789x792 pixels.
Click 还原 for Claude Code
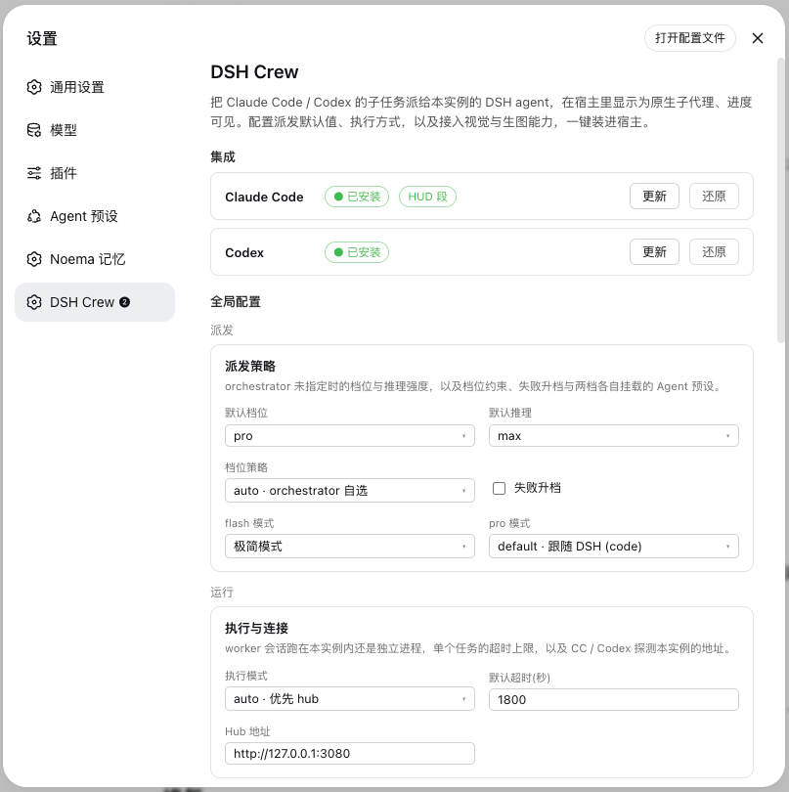pos(714,196)
